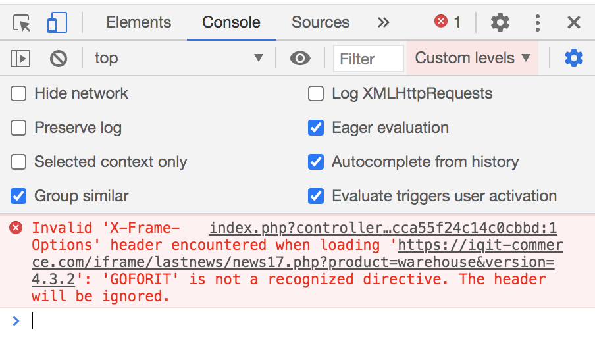Disable Eager evaluation checkbox
The width and height of the screenshot is (595, 350).
317,128
